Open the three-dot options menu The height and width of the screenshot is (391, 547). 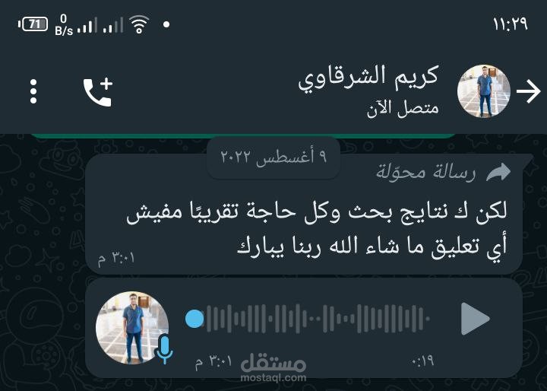[33, 91]
